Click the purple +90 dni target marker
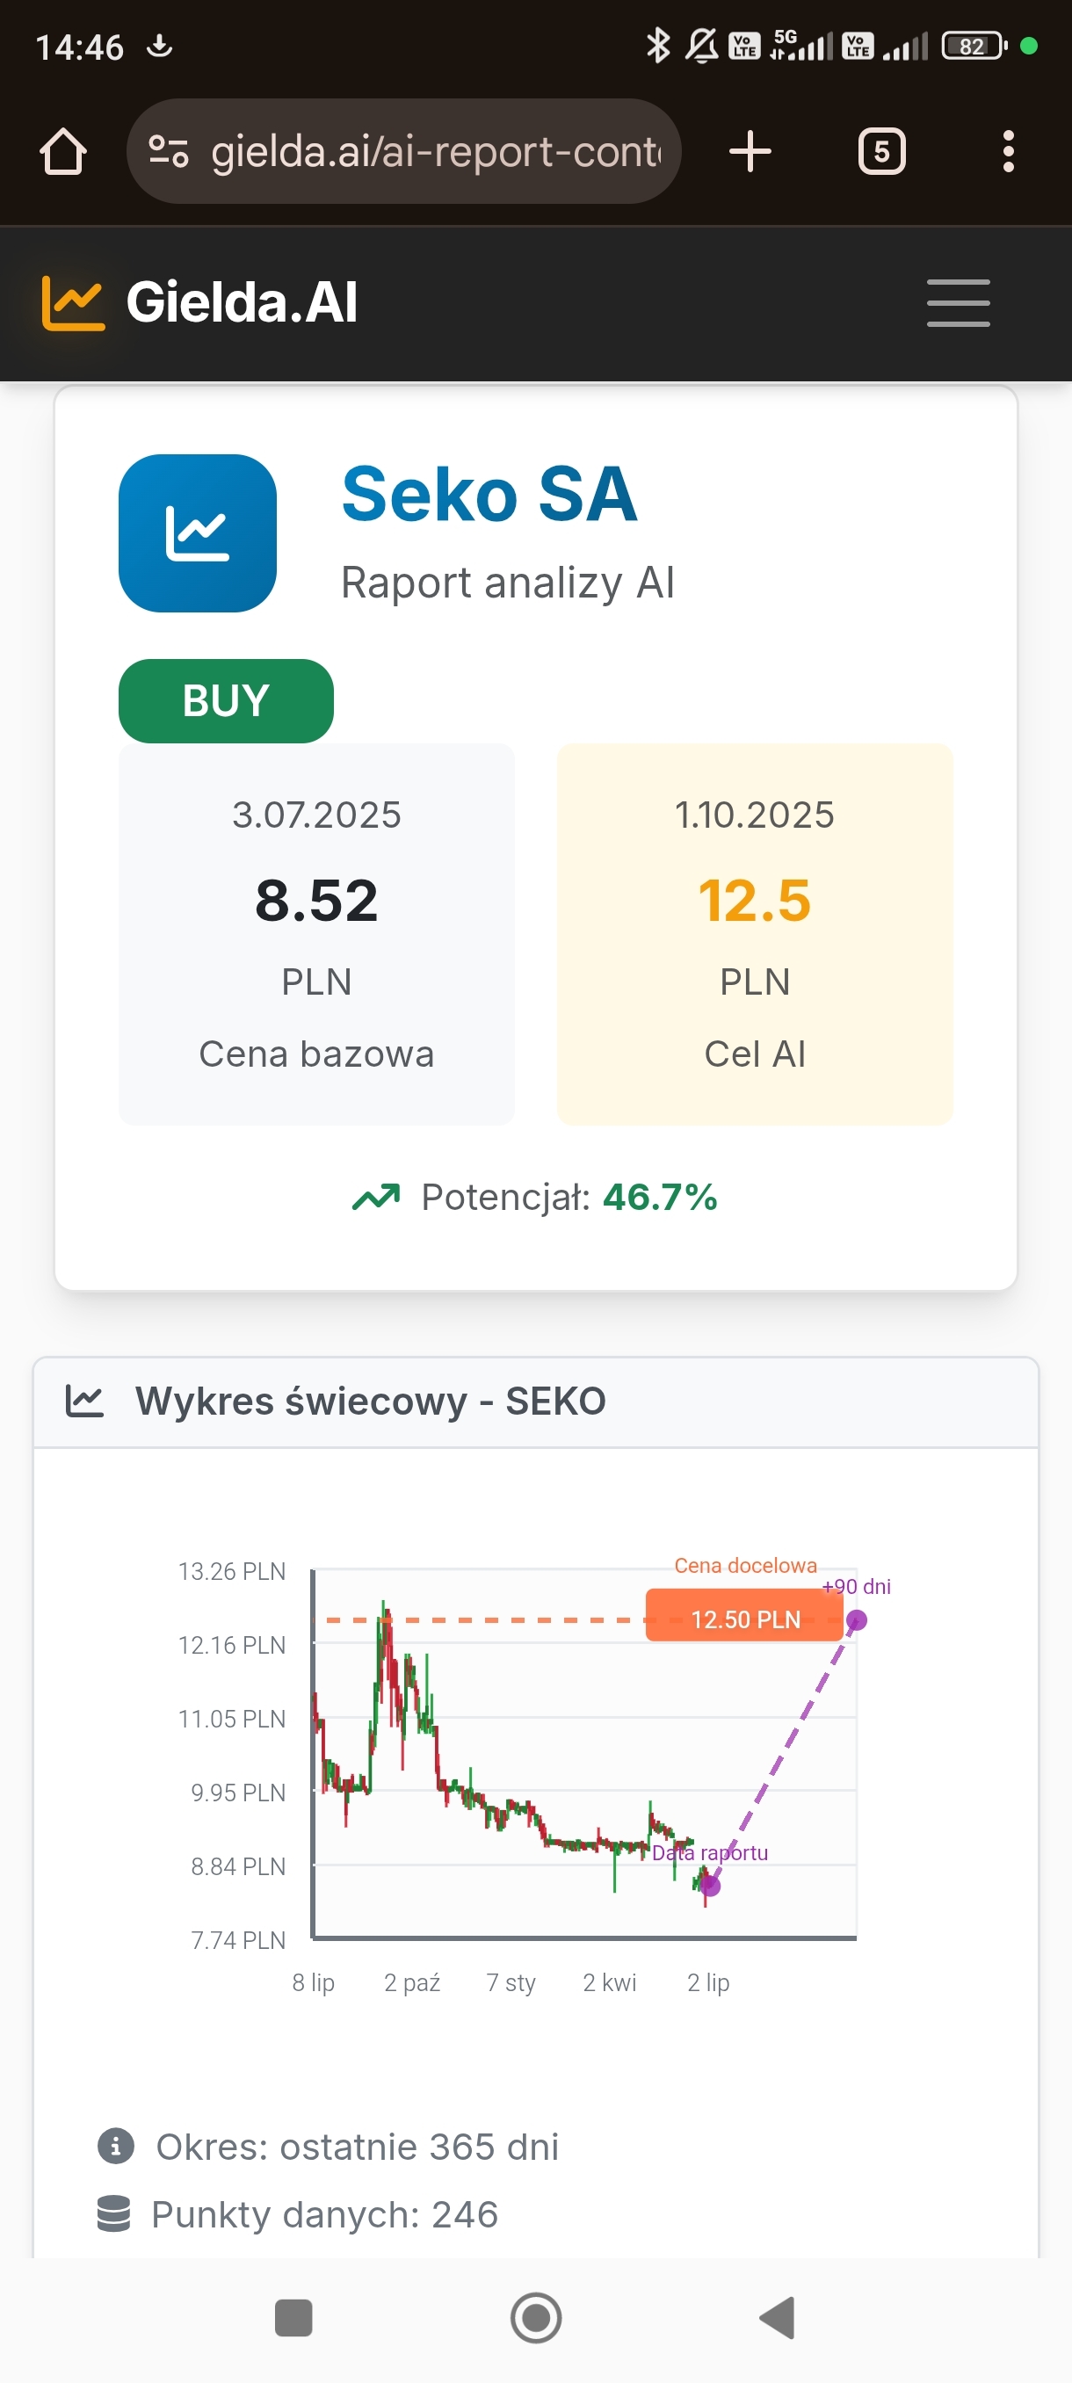 coord(857,1619)
